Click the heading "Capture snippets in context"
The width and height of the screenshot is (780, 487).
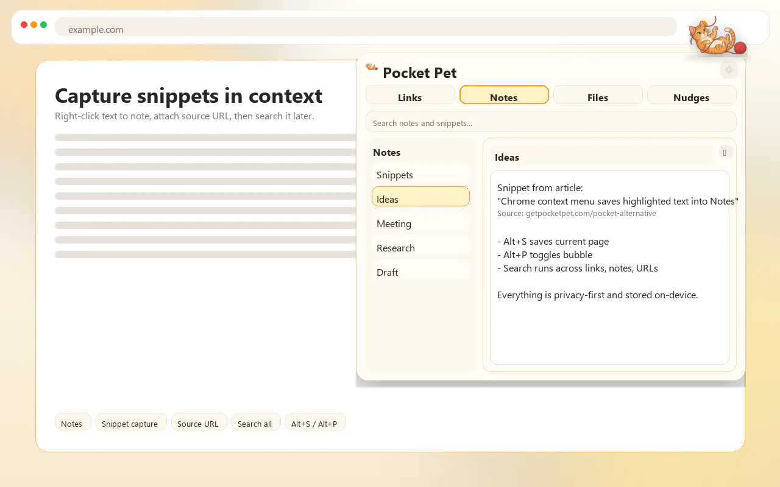point(188,96)
